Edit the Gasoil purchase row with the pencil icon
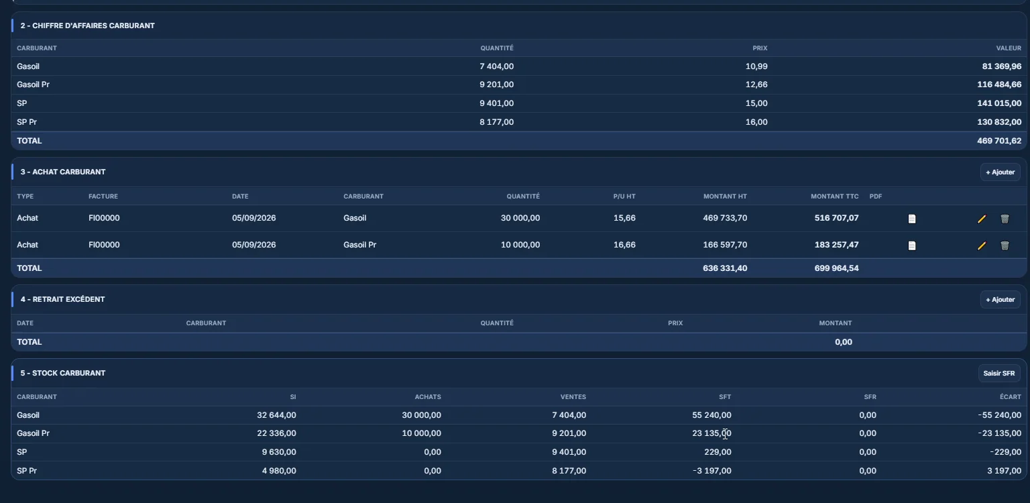Image resolution: width=1030 pixels, height=503 pixels. click(x=982, y=219)
